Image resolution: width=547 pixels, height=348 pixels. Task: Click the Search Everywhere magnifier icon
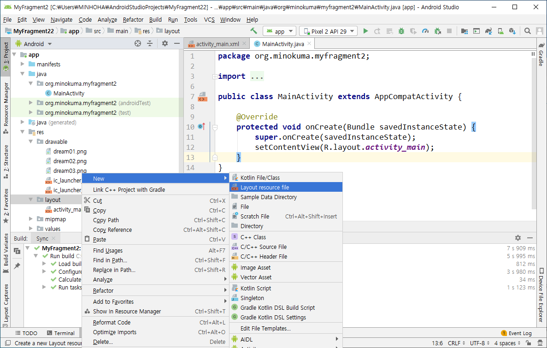pos(528,31)
